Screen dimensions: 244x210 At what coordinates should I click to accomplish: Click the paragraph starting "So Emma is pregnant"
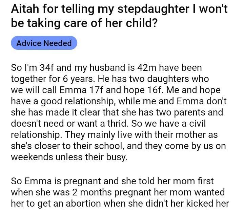(119, 192)
